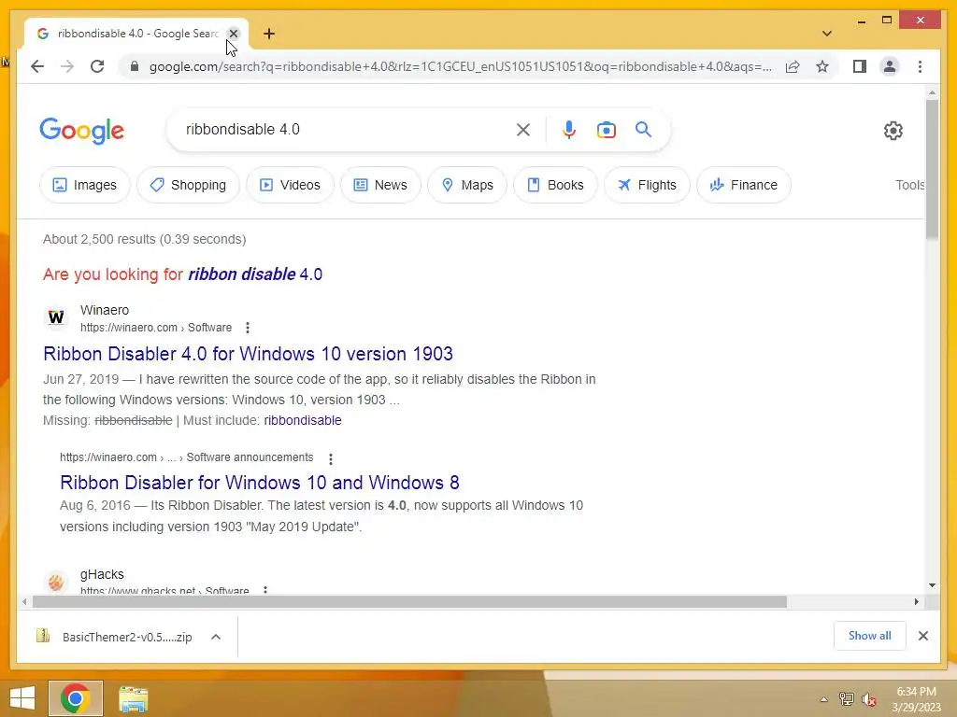
Task: Filter results by Shopping
Action: (x=188, y=185)
